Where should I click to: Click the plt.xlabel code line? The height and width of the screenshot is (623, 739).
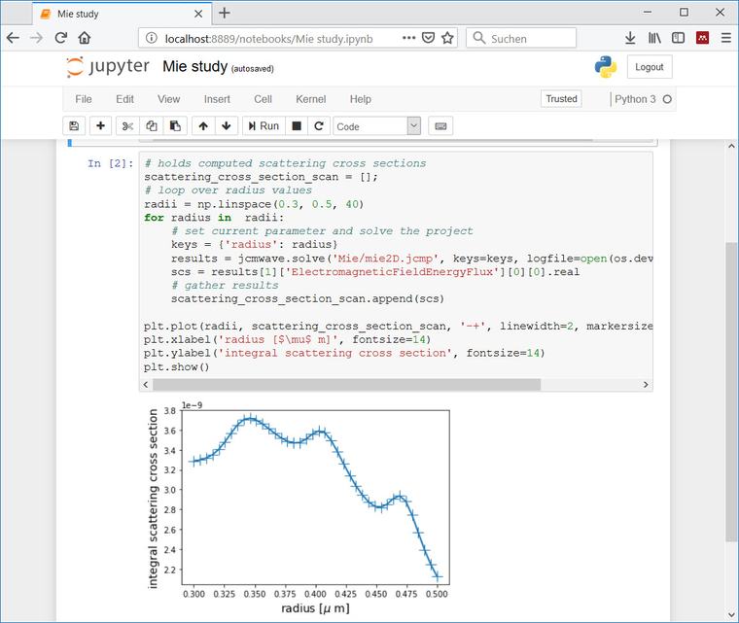pos(287,339)
